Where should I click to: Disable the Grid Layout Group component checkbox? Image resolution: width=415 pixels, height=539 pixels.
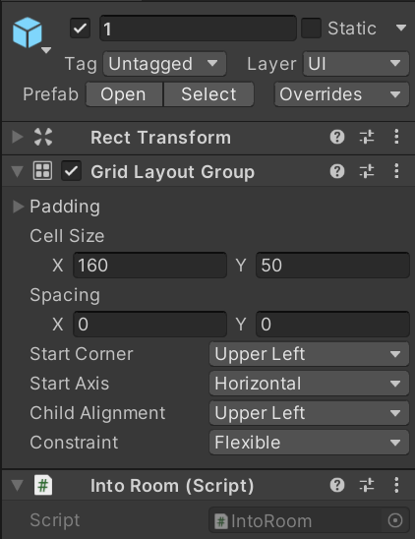click(x=71, y=171)
